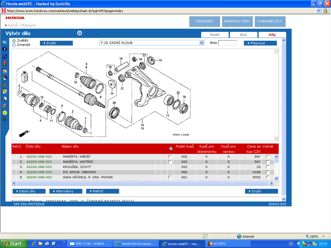
Task: Click the zoom magnifier 100% icon
Action: (307, 237)
